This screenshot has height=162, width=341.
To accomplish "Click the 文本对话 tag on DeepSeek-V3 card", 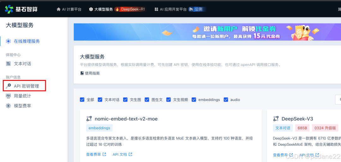I will point(283,128).
